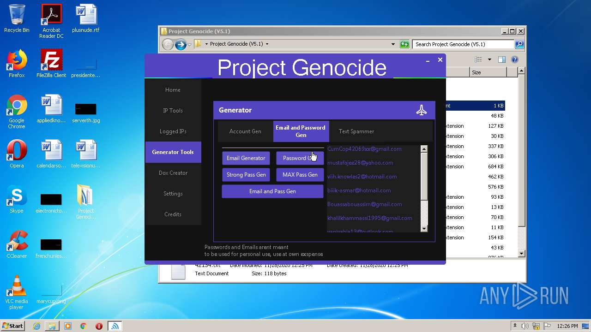
Task: Select the televisionu... Word document icon
Action: click(86, 154)
